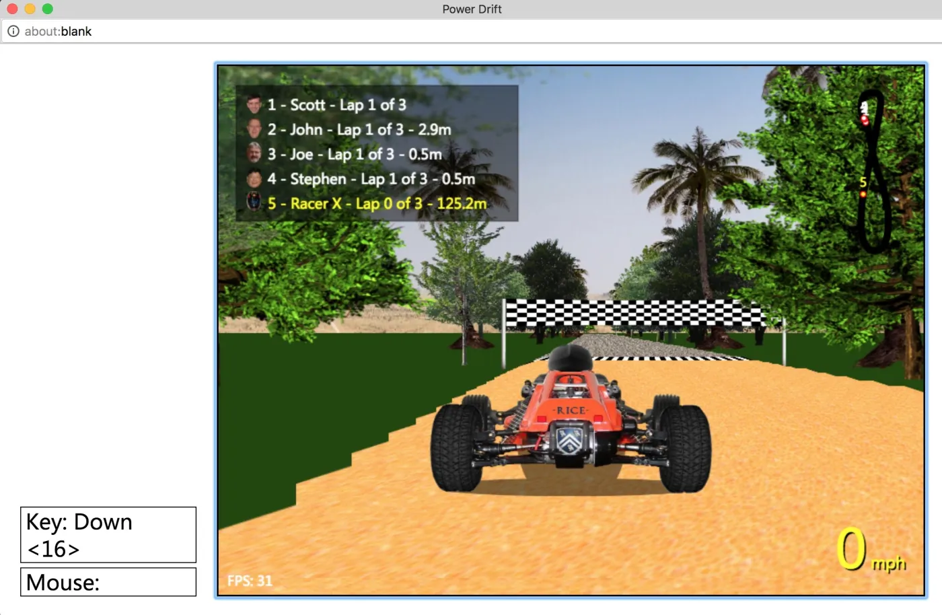This screenshot has height=615, width=942.
Task: Click John's avatar in the leaderboard
Action: point(254,129)
